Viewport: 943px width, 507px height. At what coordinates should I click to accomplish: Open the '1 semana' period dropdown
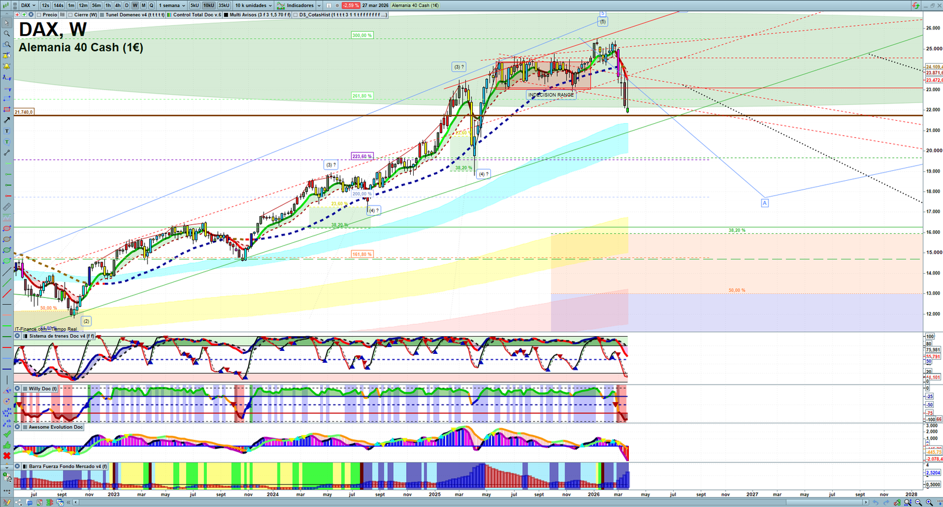172,5
